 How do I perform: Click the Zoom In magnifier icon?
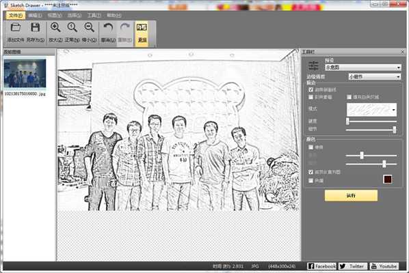[x=55, y=27]
